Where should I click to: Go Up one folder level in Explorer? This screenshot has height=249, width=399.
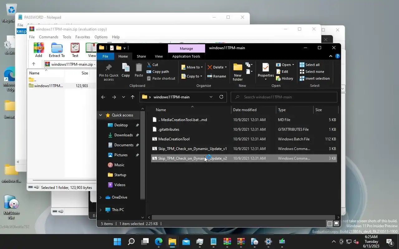(132, 97)
